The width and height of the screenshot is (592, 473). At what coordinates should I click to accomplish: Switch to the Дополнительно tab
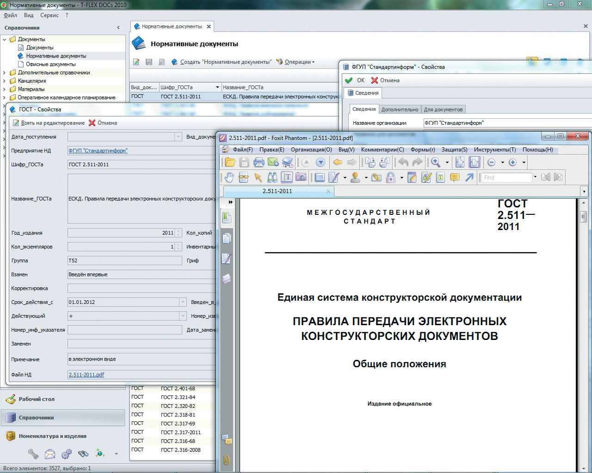pos(400,109)
